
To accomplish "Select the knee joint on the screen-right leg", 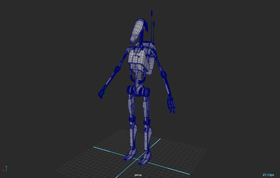I will (x=147, y=122).
